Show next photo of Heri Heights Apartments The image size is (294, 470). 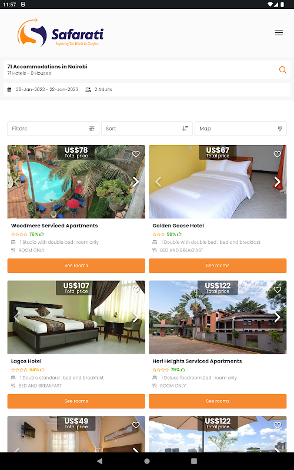point(277,317)
